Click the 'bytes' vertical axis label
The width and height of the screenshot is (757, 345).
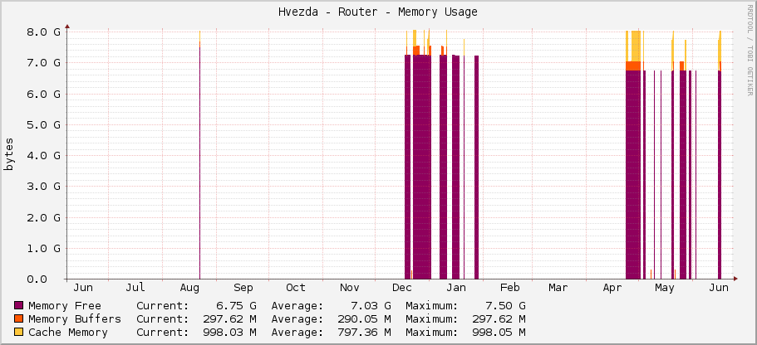[x=9, y=154]
